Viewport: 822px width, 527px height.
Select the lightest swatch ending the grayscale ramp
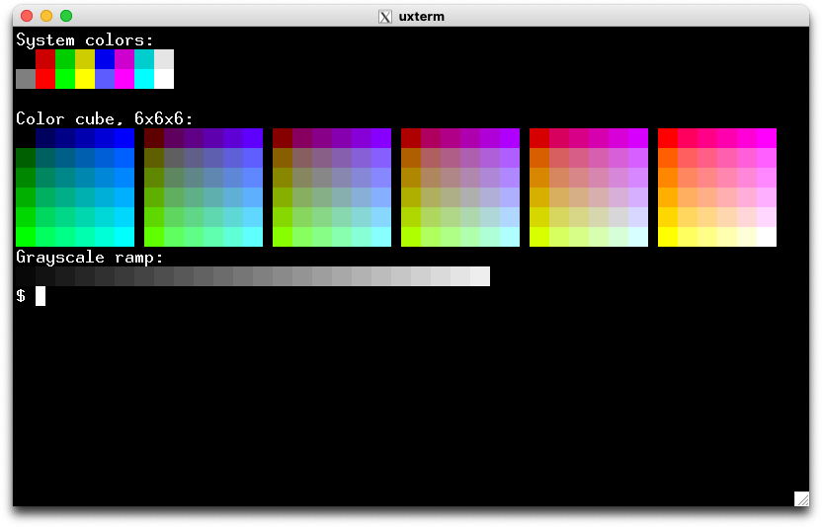tap(480, 276)
